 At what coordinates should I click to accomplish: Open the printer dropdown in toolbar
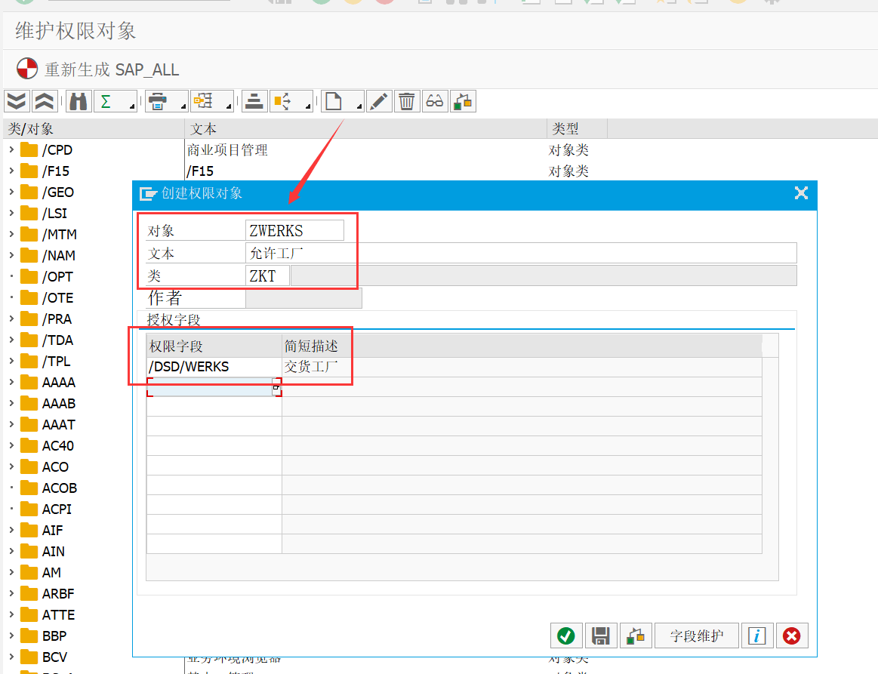click(x=165, y=101)
